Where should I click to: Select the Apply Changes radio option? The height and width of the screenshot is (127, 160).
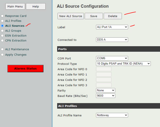pos(2,55)
